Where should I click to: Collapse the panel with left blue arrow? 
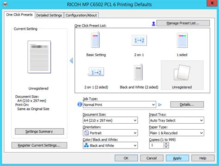71,61
